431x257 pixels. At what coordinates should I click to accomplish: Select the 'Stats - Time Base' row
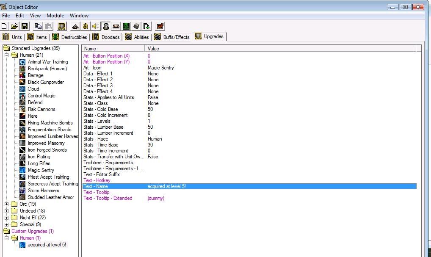[249, 145]
